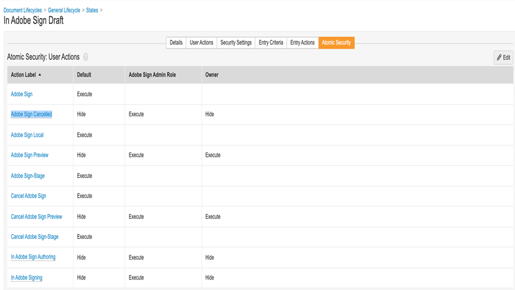Click the help icon beside Atomic Security heading
515x290 pixels.
(86, 57)
